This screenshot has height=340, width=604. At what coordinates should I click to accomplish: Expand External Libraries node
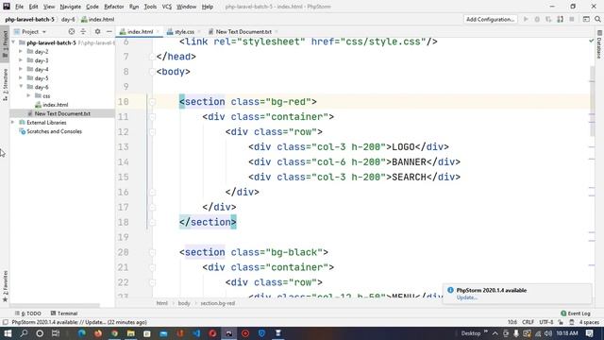pyautogui.click(x=13, y=122)
